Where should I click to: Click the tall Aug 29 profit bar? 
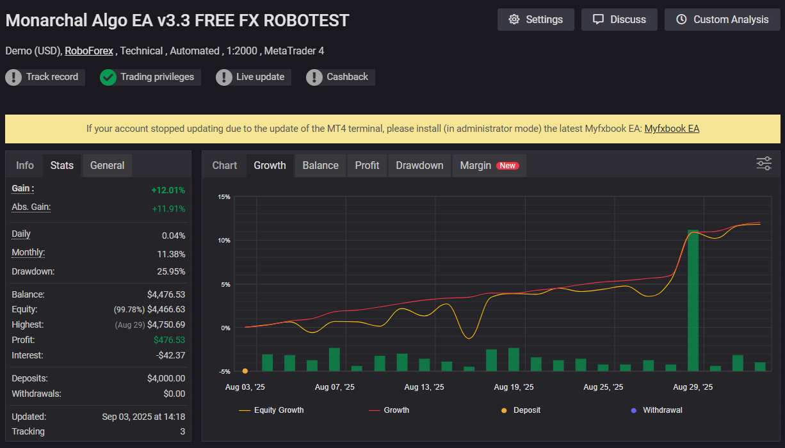pos(693,300)
